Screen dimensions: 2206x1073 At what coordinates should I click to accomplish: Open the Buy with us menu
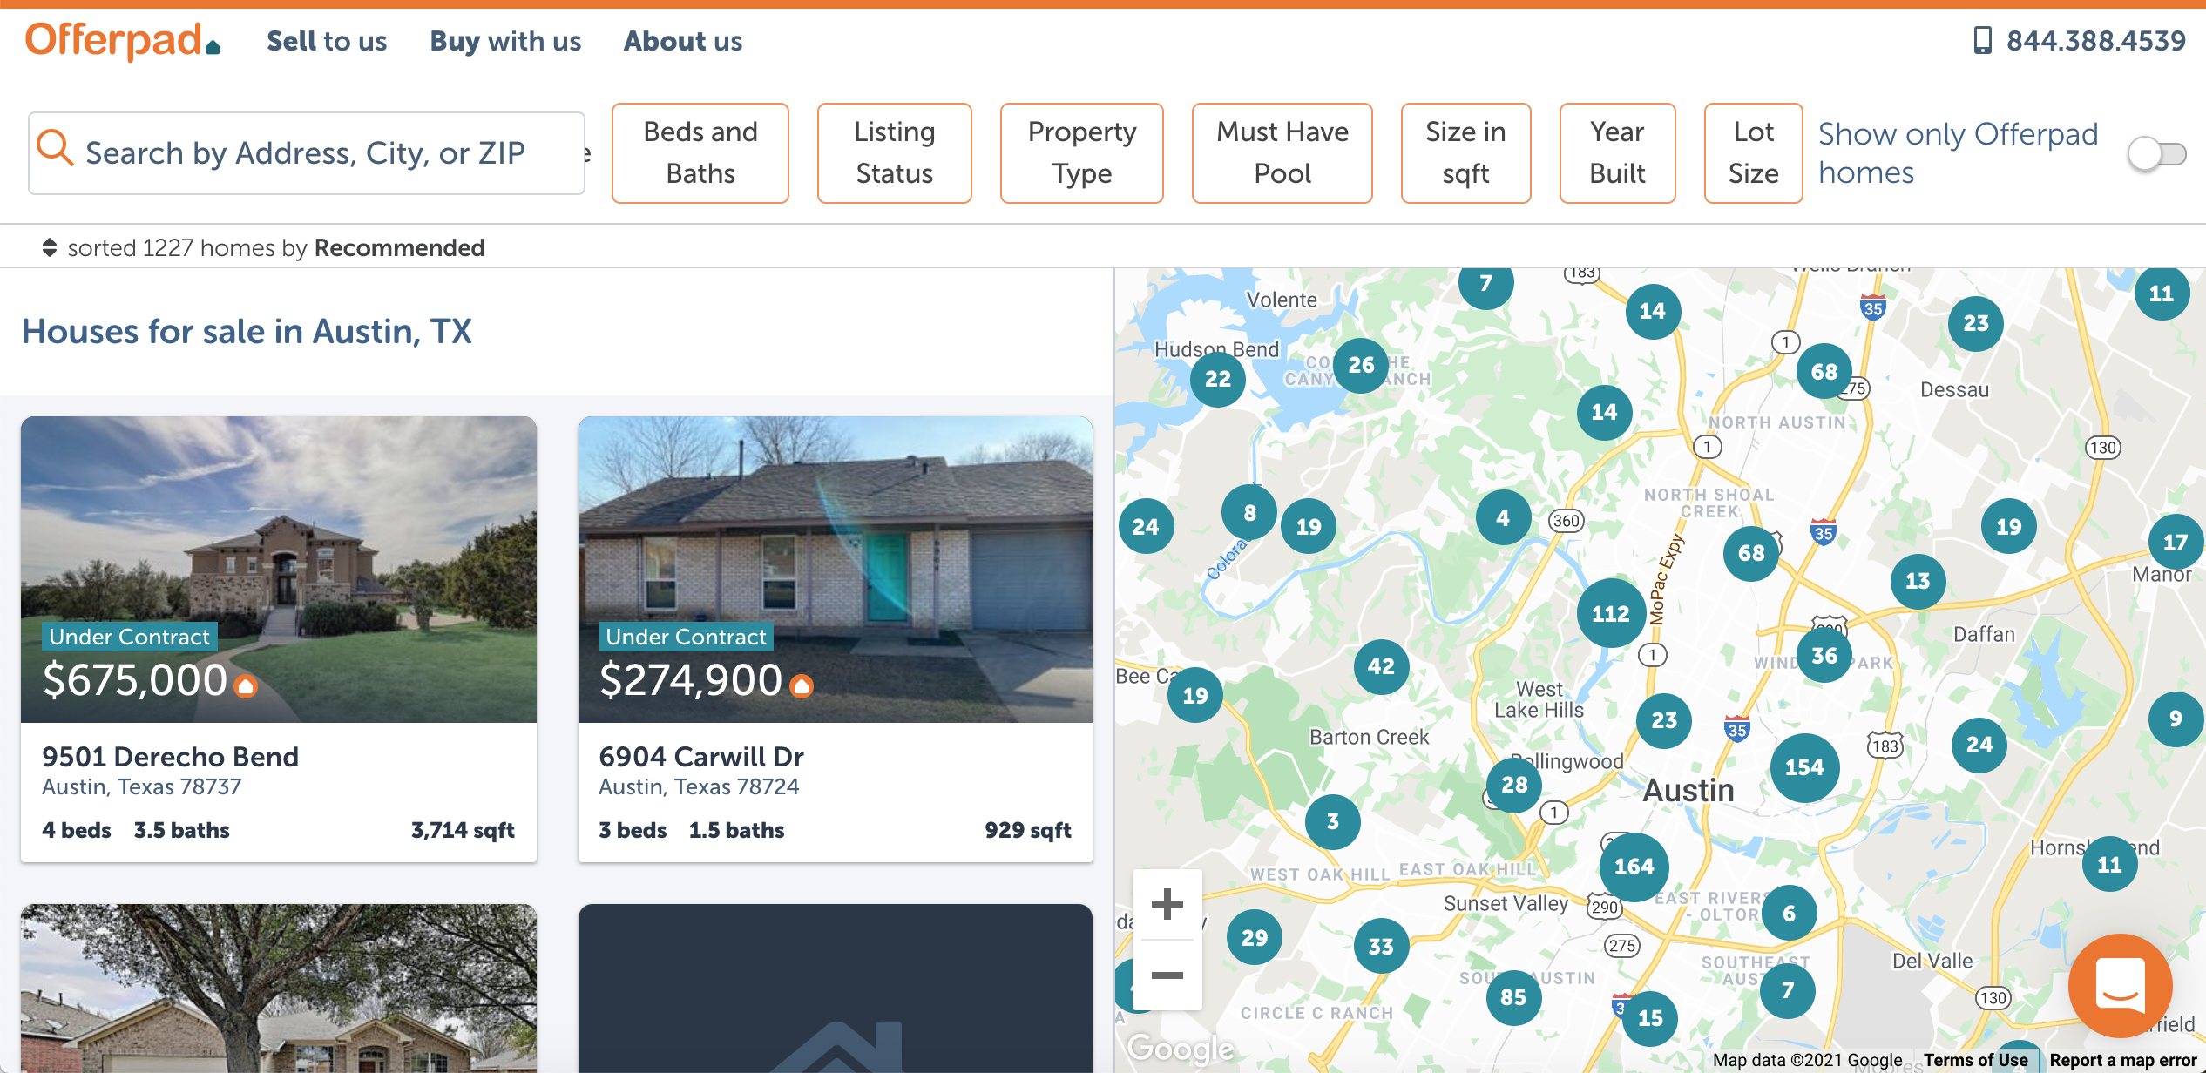pyautogui.click(x=505, y=41)
